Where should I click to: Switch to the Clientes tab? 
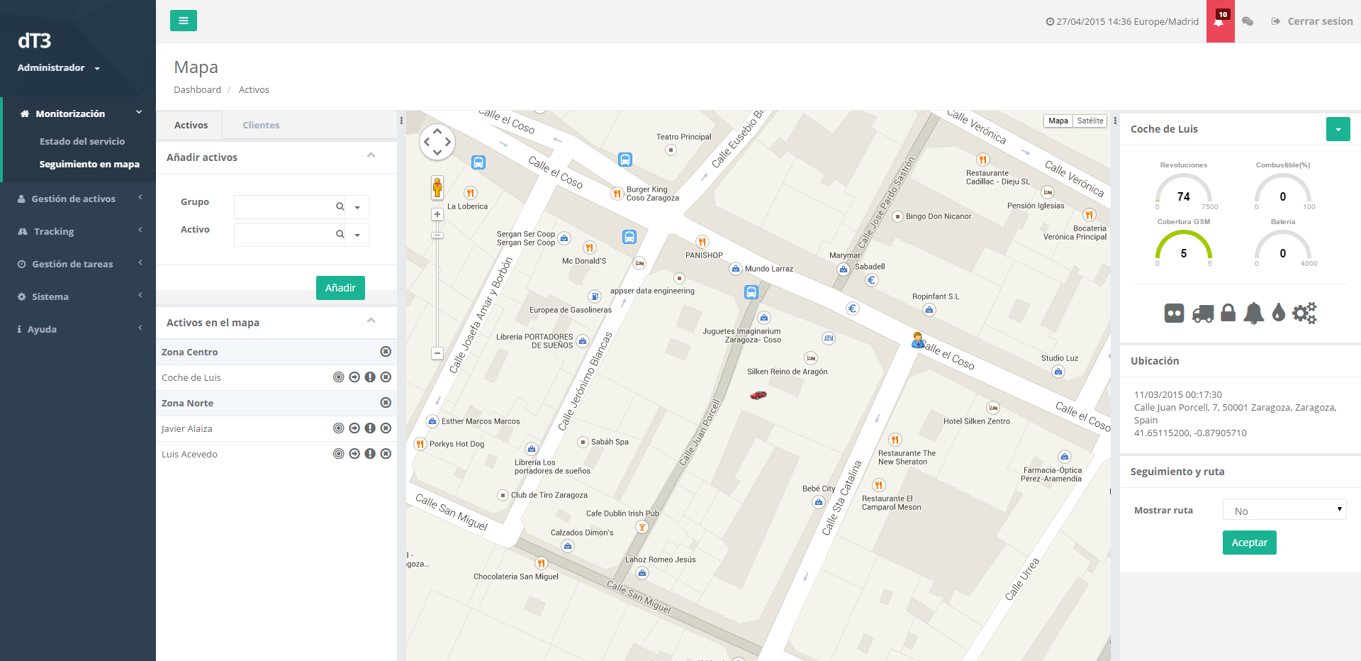click(x=261, y=126)
